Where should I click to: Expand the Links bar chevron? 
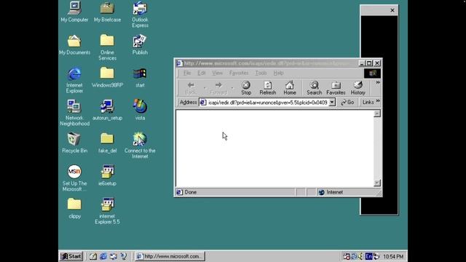tap(378, 101)
